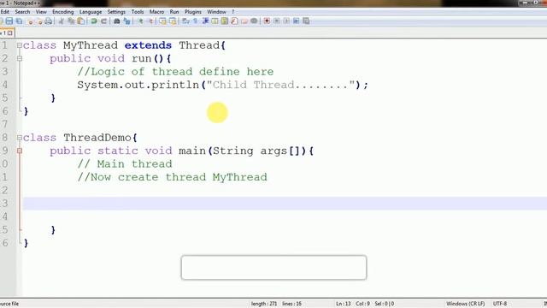Image resolution: width=547 pixels, height=308 pixels.
Task: Toggle the Indent Guide icon
Action: coord(205,21)
